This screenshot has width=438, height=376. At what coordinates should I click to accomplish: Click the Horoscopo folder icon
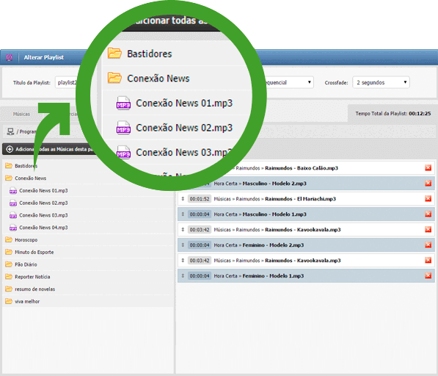9,239
